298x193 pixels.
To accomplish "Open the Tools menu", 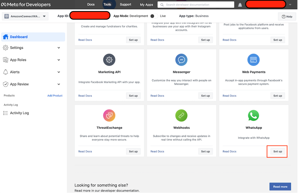I will click(107, 4).
